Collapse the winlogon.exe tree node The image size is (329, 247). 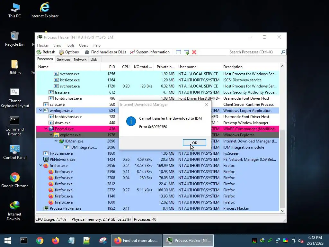(x=40, y=110)
